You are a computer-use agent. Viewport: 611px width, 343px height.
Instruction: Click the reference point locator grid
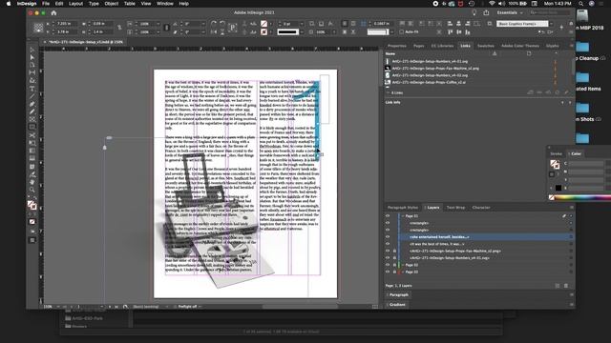[x=38, y=28]
